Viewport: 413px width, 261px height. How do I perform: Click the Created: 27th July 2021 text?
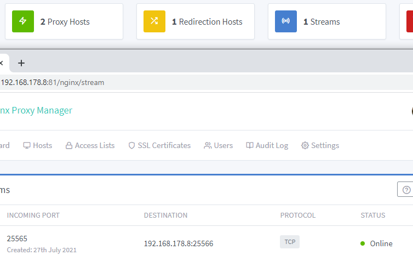pyautogui.click(x=42, y=250)
